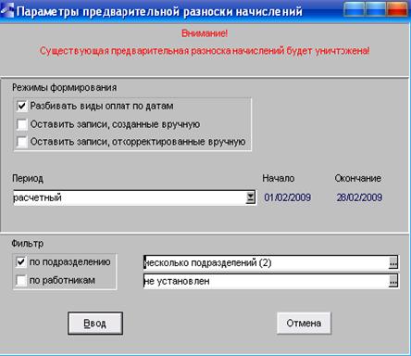Open subdivision picker via ellipsis button
Screen dimensions: 411x356
[x=392, y=262]
